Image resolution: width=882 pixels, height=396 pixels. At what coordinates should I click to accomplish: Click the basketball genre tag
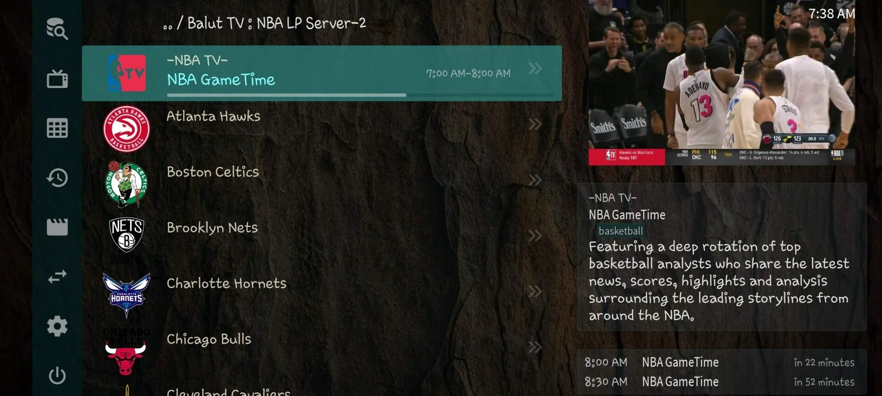click(x=621, y=231)
